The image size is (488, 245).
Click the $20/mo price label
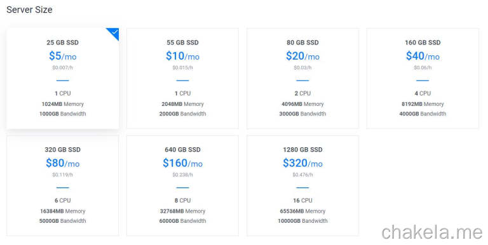[x=302, y=56]
